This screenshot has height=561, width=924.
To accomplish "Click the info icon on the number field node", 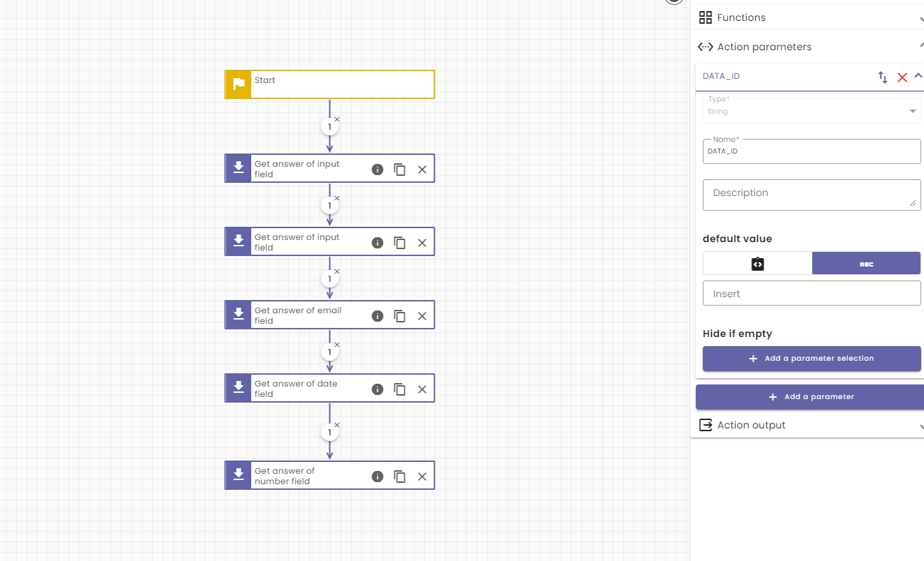I will coord(378,477).
